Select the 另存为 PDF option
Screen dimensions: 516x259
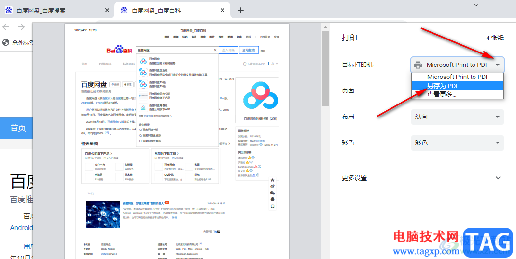point(458,86)
